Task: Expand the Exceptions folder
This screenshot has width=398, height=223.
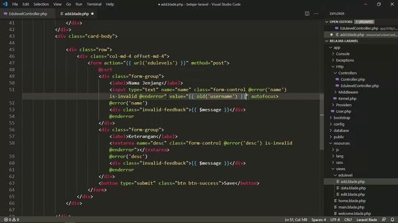Action: point(361,60)
